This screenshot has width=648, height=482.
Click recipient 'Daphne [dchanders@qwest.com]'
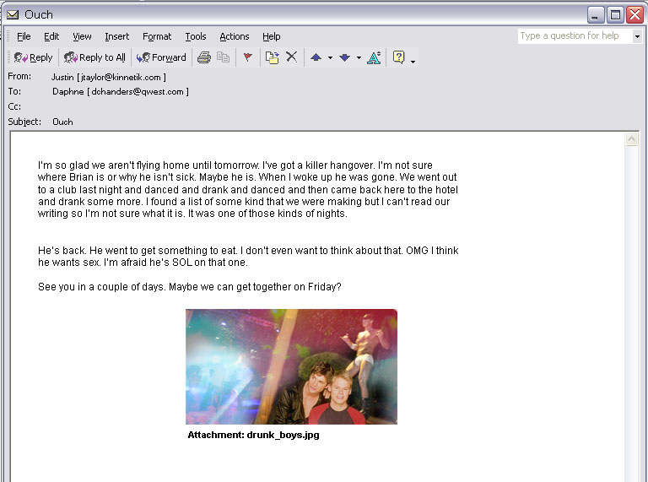click(x=121, y=92)
